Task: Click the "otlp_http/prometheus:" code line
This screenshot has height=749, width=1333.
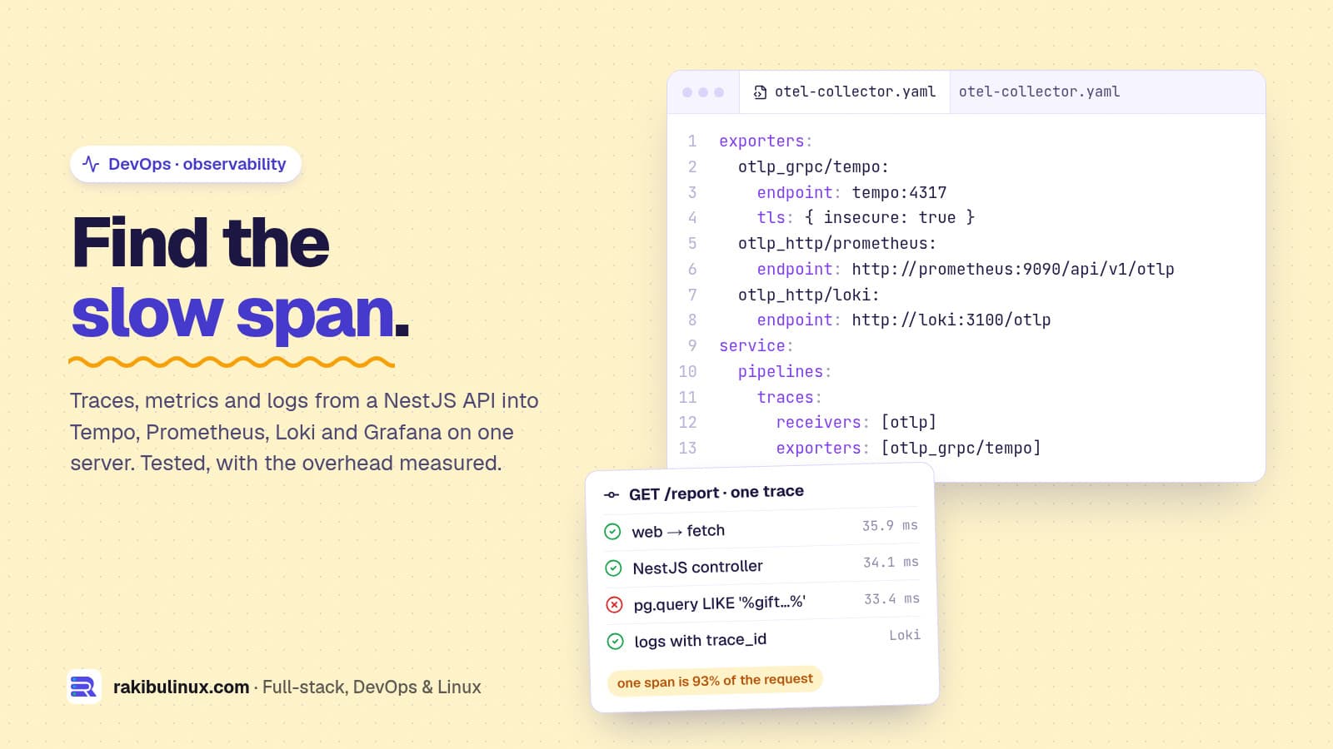Action: pyautogui.click(x=836, y=244)
